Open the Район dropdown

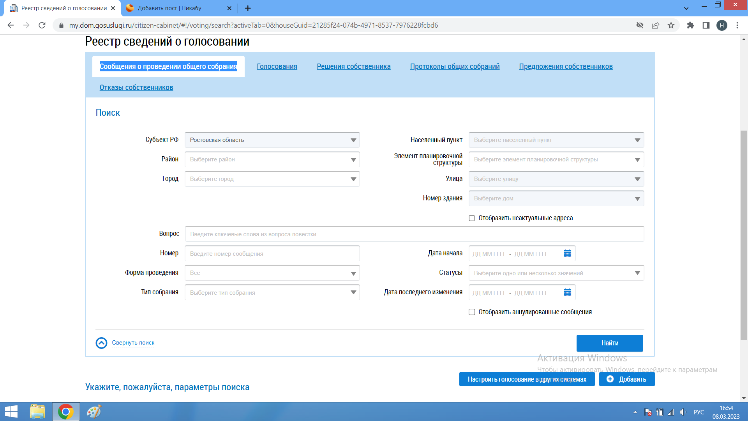[x=272, y=159]
